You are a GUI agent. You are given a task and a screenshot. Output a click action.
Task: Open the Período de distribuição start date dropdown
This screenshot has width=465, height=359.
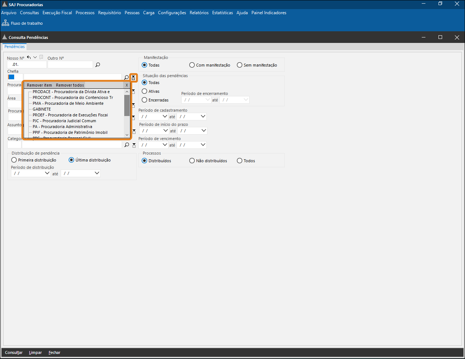pos(47,173)
